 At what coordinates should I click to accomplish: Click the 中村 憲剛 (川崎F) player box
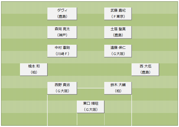point(62,51)
